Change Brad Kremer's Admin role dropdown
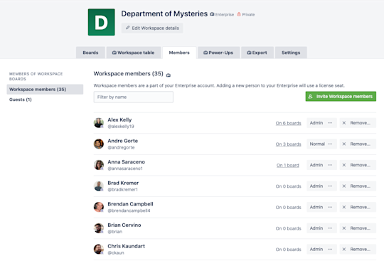 click(321, 186)
